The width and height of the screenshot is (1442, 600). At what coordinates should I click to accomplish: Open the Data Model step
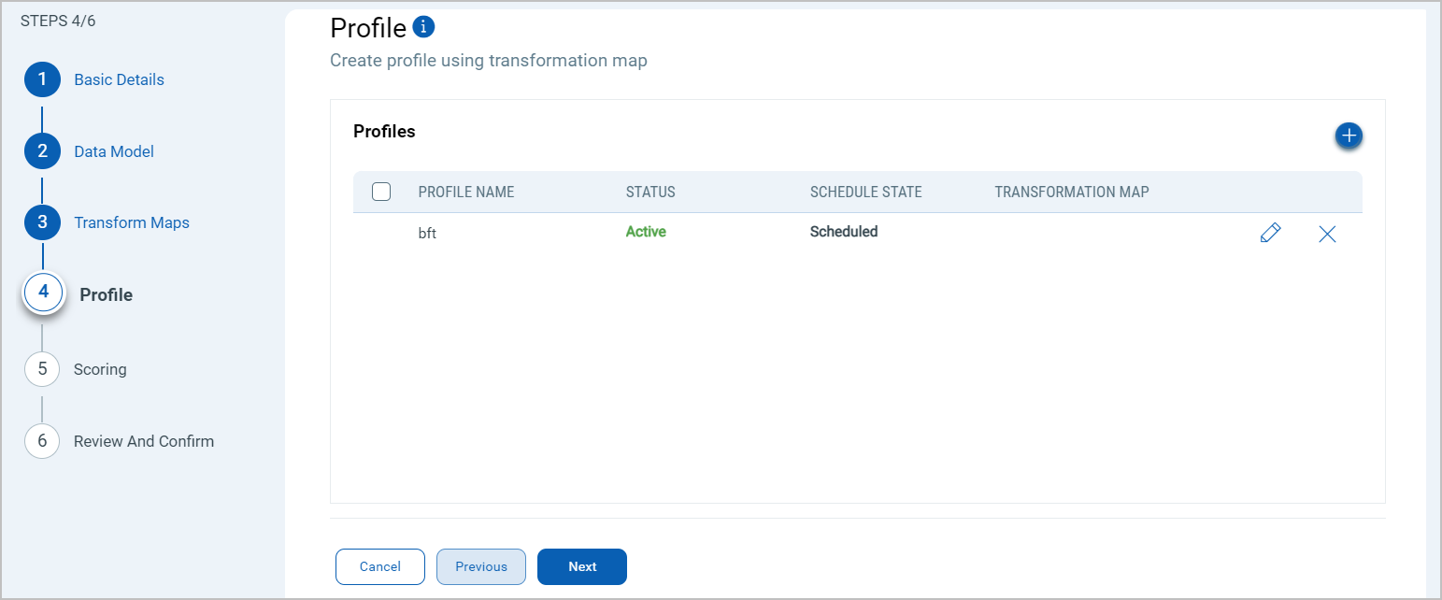click(x=114, y=151)
